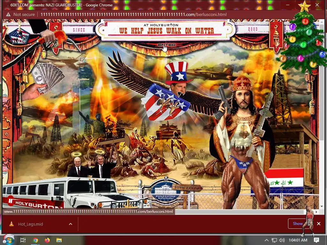Launch Firefox from the taskbar
327x245 pixels.
[x=47, y=240]
